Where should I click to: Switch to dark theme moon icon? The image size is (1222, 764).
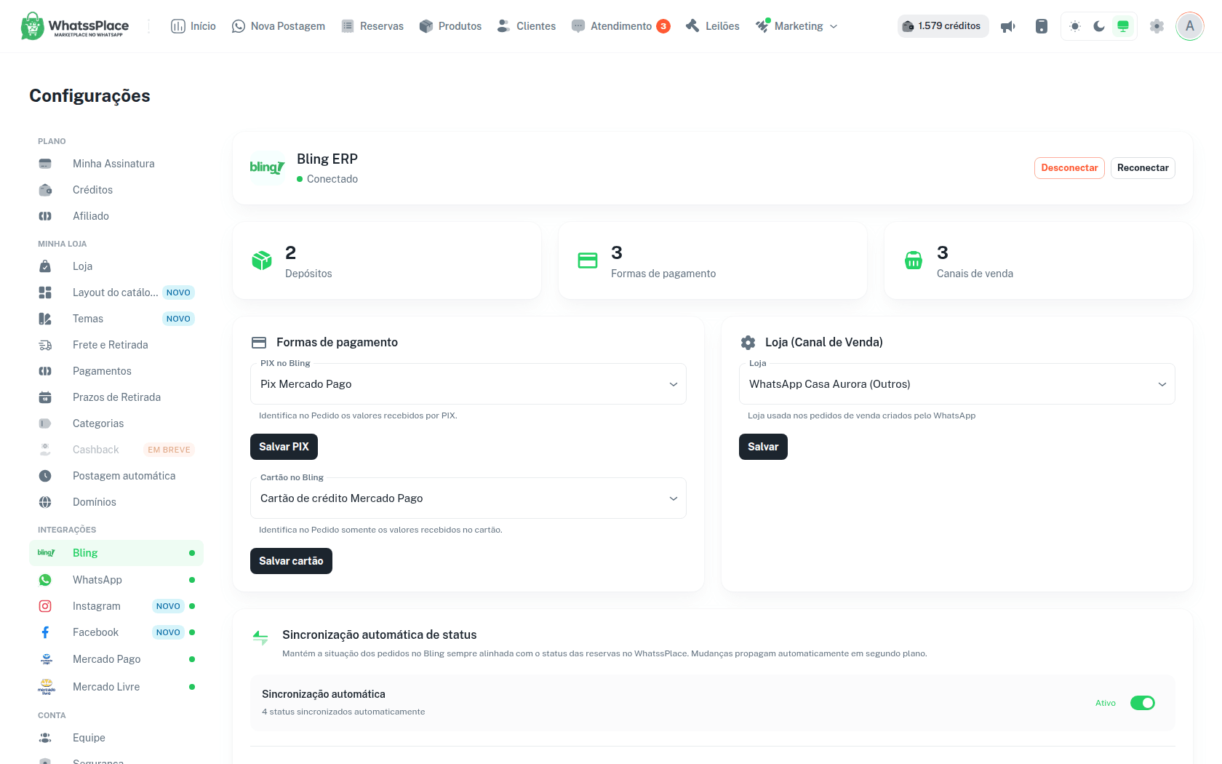click(1099, 26)
